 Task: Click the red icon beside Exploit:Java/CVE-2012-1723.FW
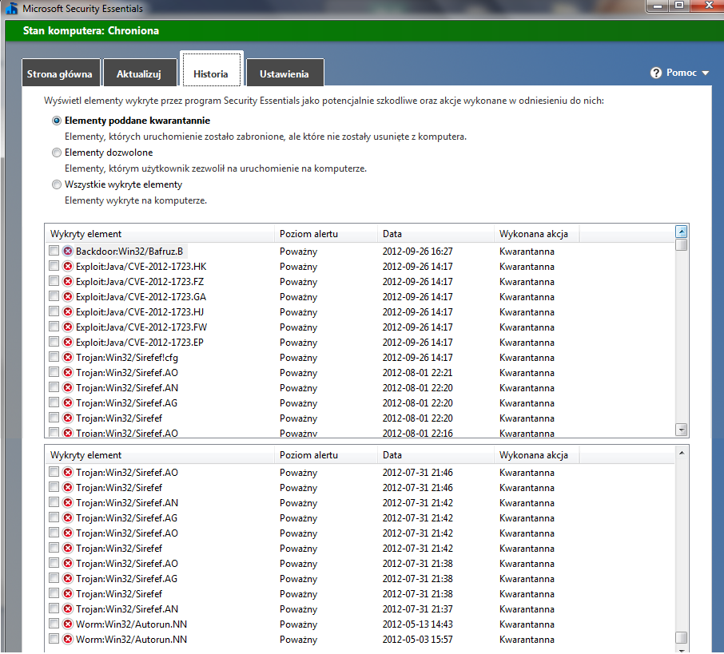68,327
